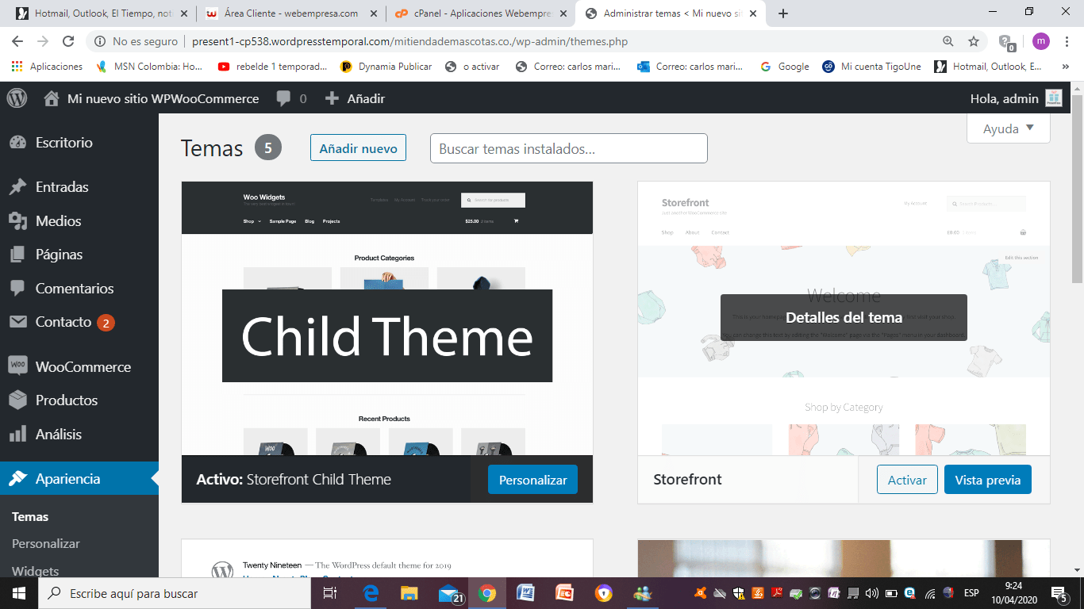The width and height of the screenshot is (1084, 609).
Task: Open File Explorer from taskbar
Action: pos(409,593)
